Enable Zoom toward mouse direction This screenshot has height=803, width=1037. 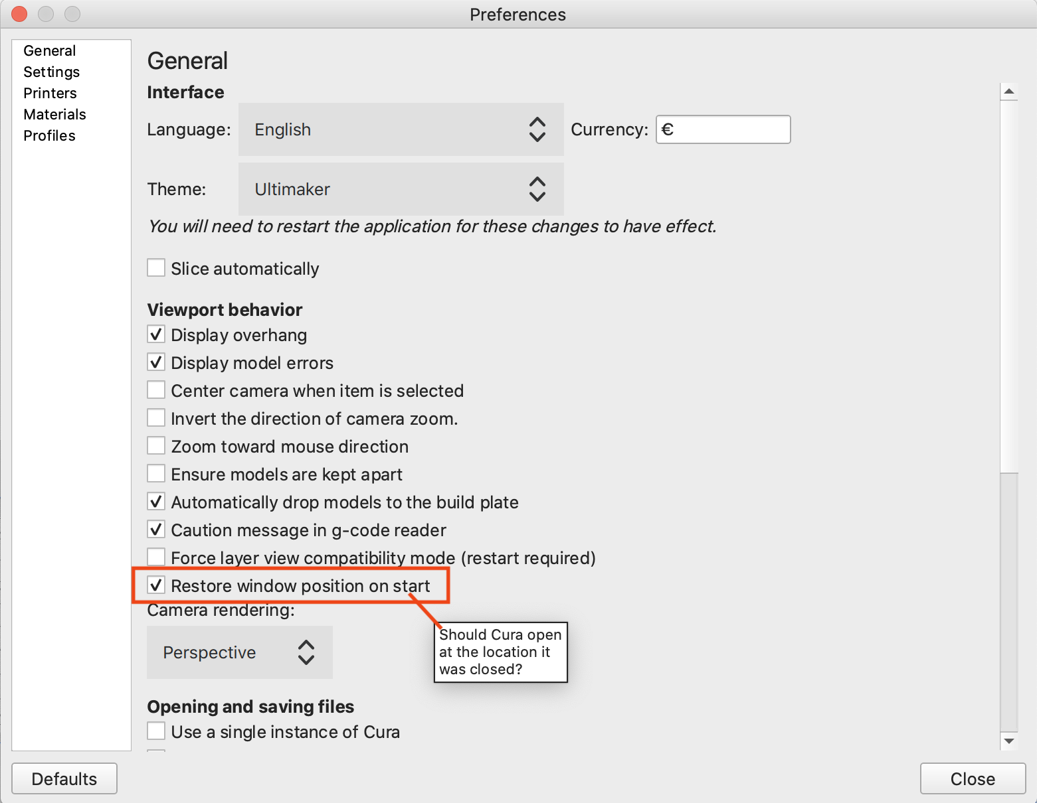click(156, 446)
